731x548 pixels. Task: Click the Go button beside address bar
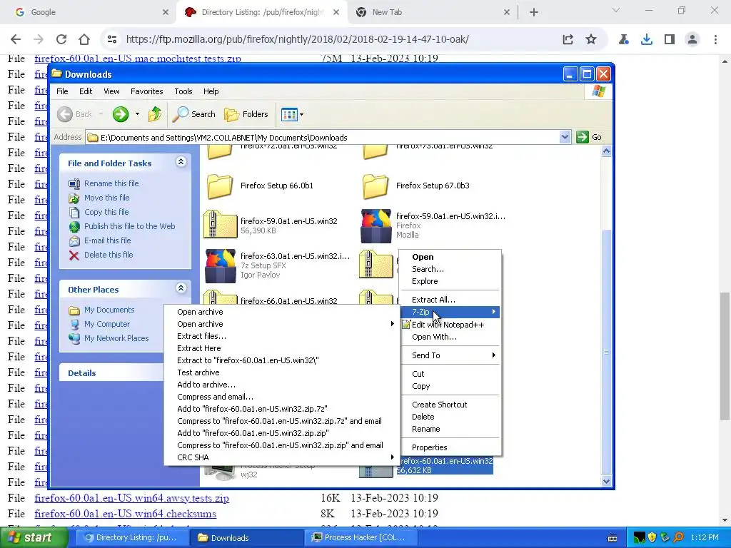click(x=589, y=137)
